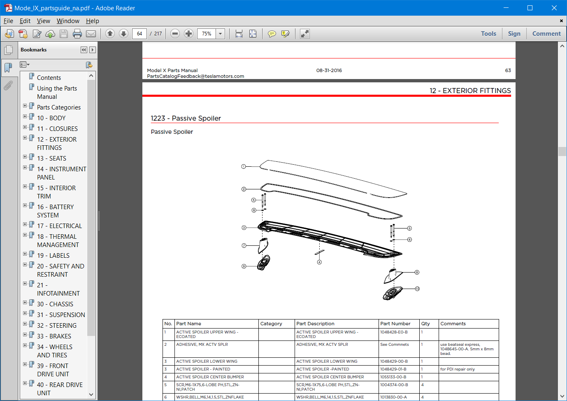Screen dimensions: 567x401
Task: Click the Fill & Sign pen icon
Action: (37, 33)
